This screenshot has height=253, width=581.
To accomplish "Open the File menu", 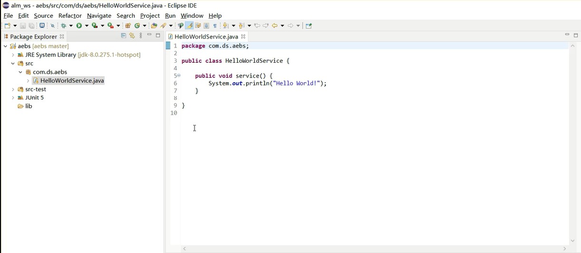I will coord(8,16).
